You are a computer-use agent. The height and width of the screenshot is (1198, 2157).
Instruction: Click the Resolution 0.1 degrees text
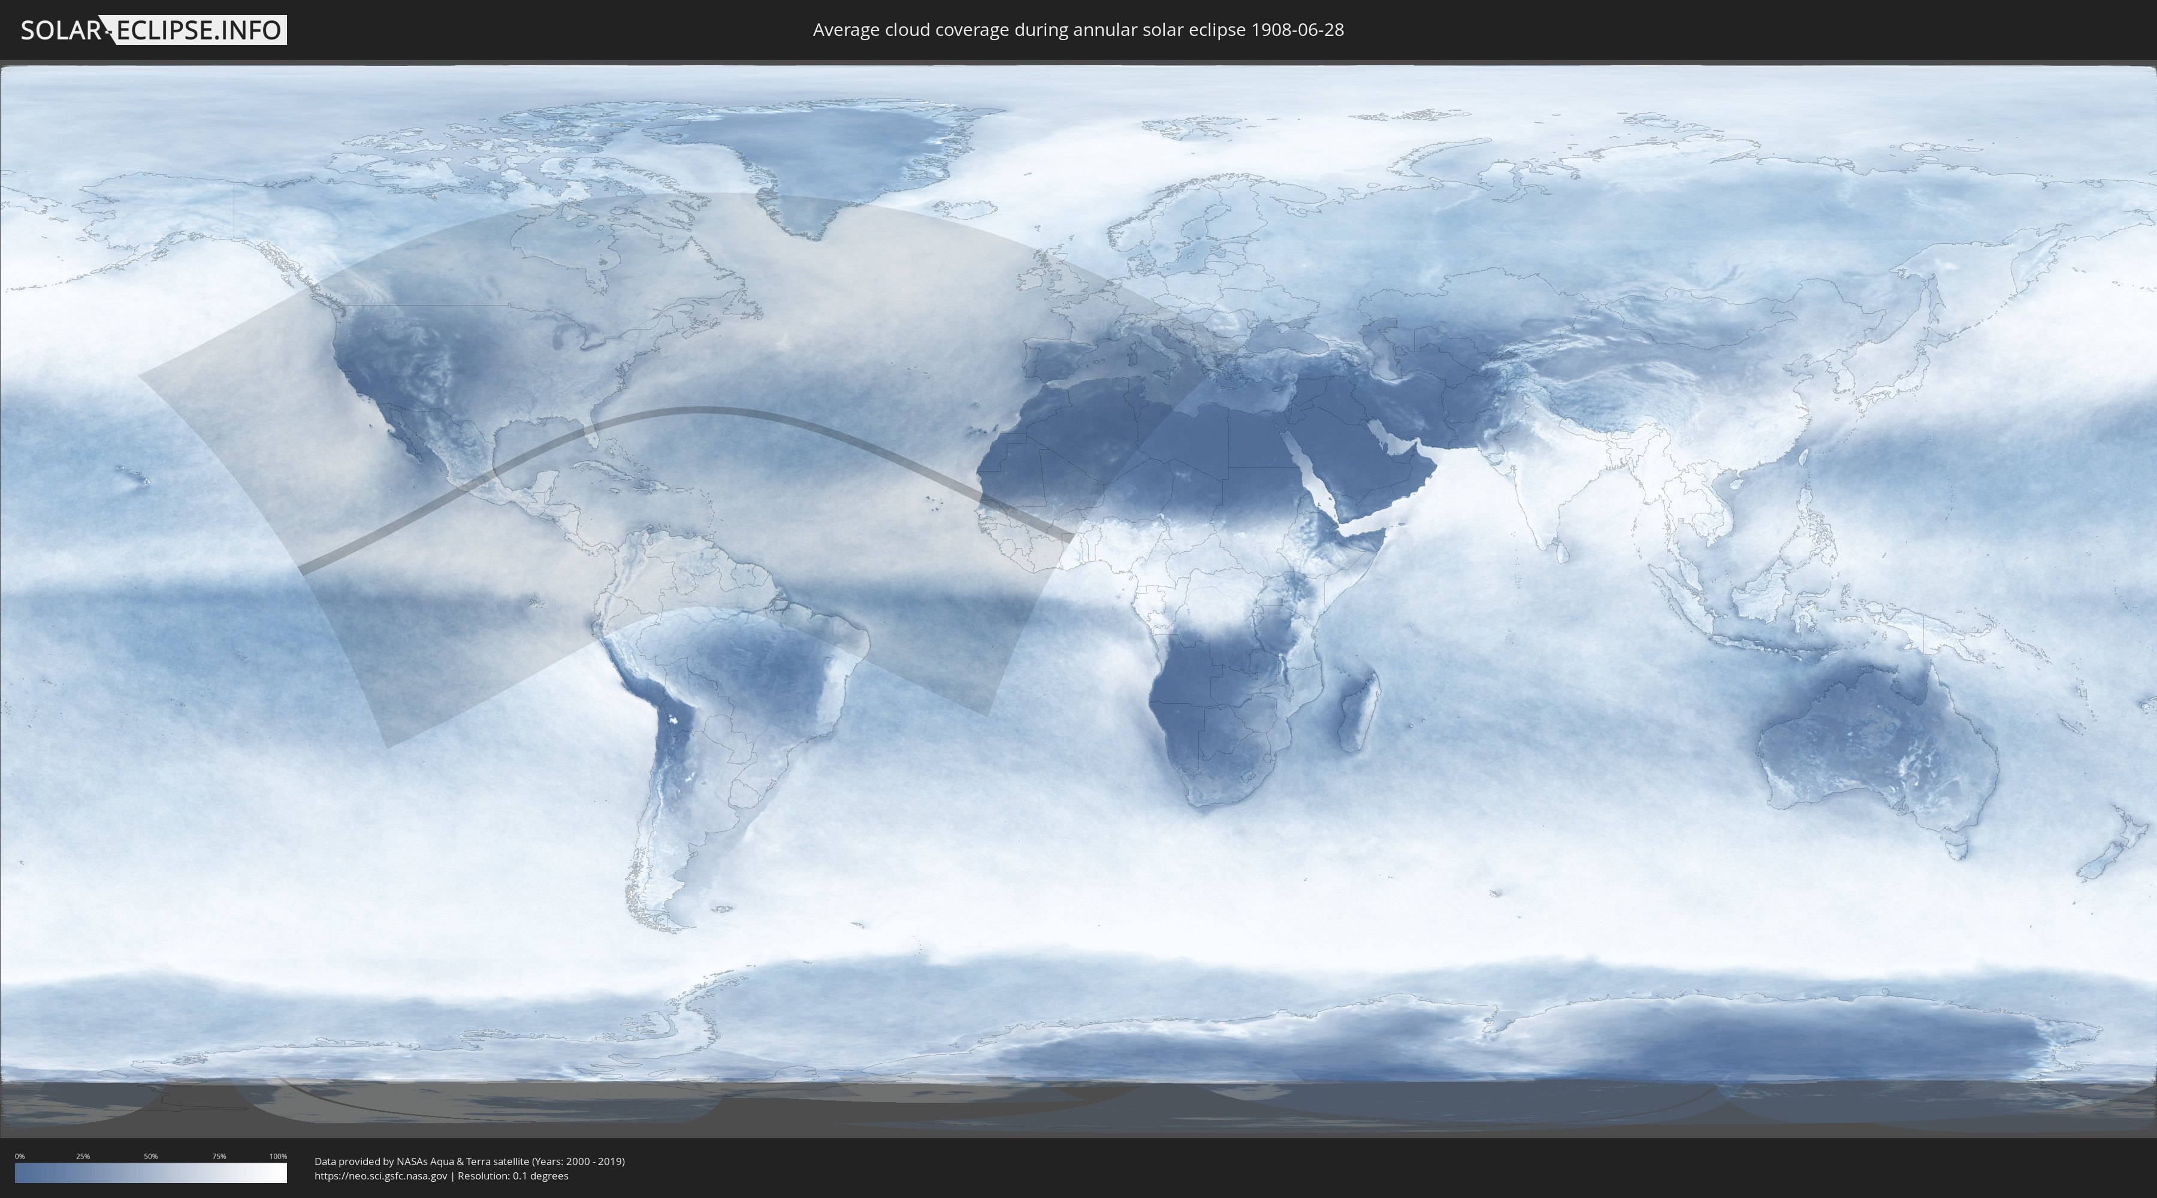pos(512,1176)
